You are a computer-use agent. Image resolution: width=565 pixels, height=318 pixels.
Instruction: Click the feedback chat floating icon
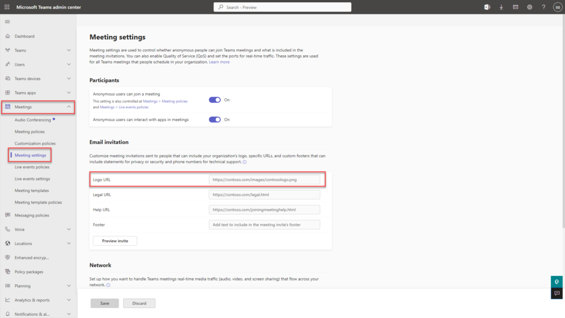click(557, 293)
